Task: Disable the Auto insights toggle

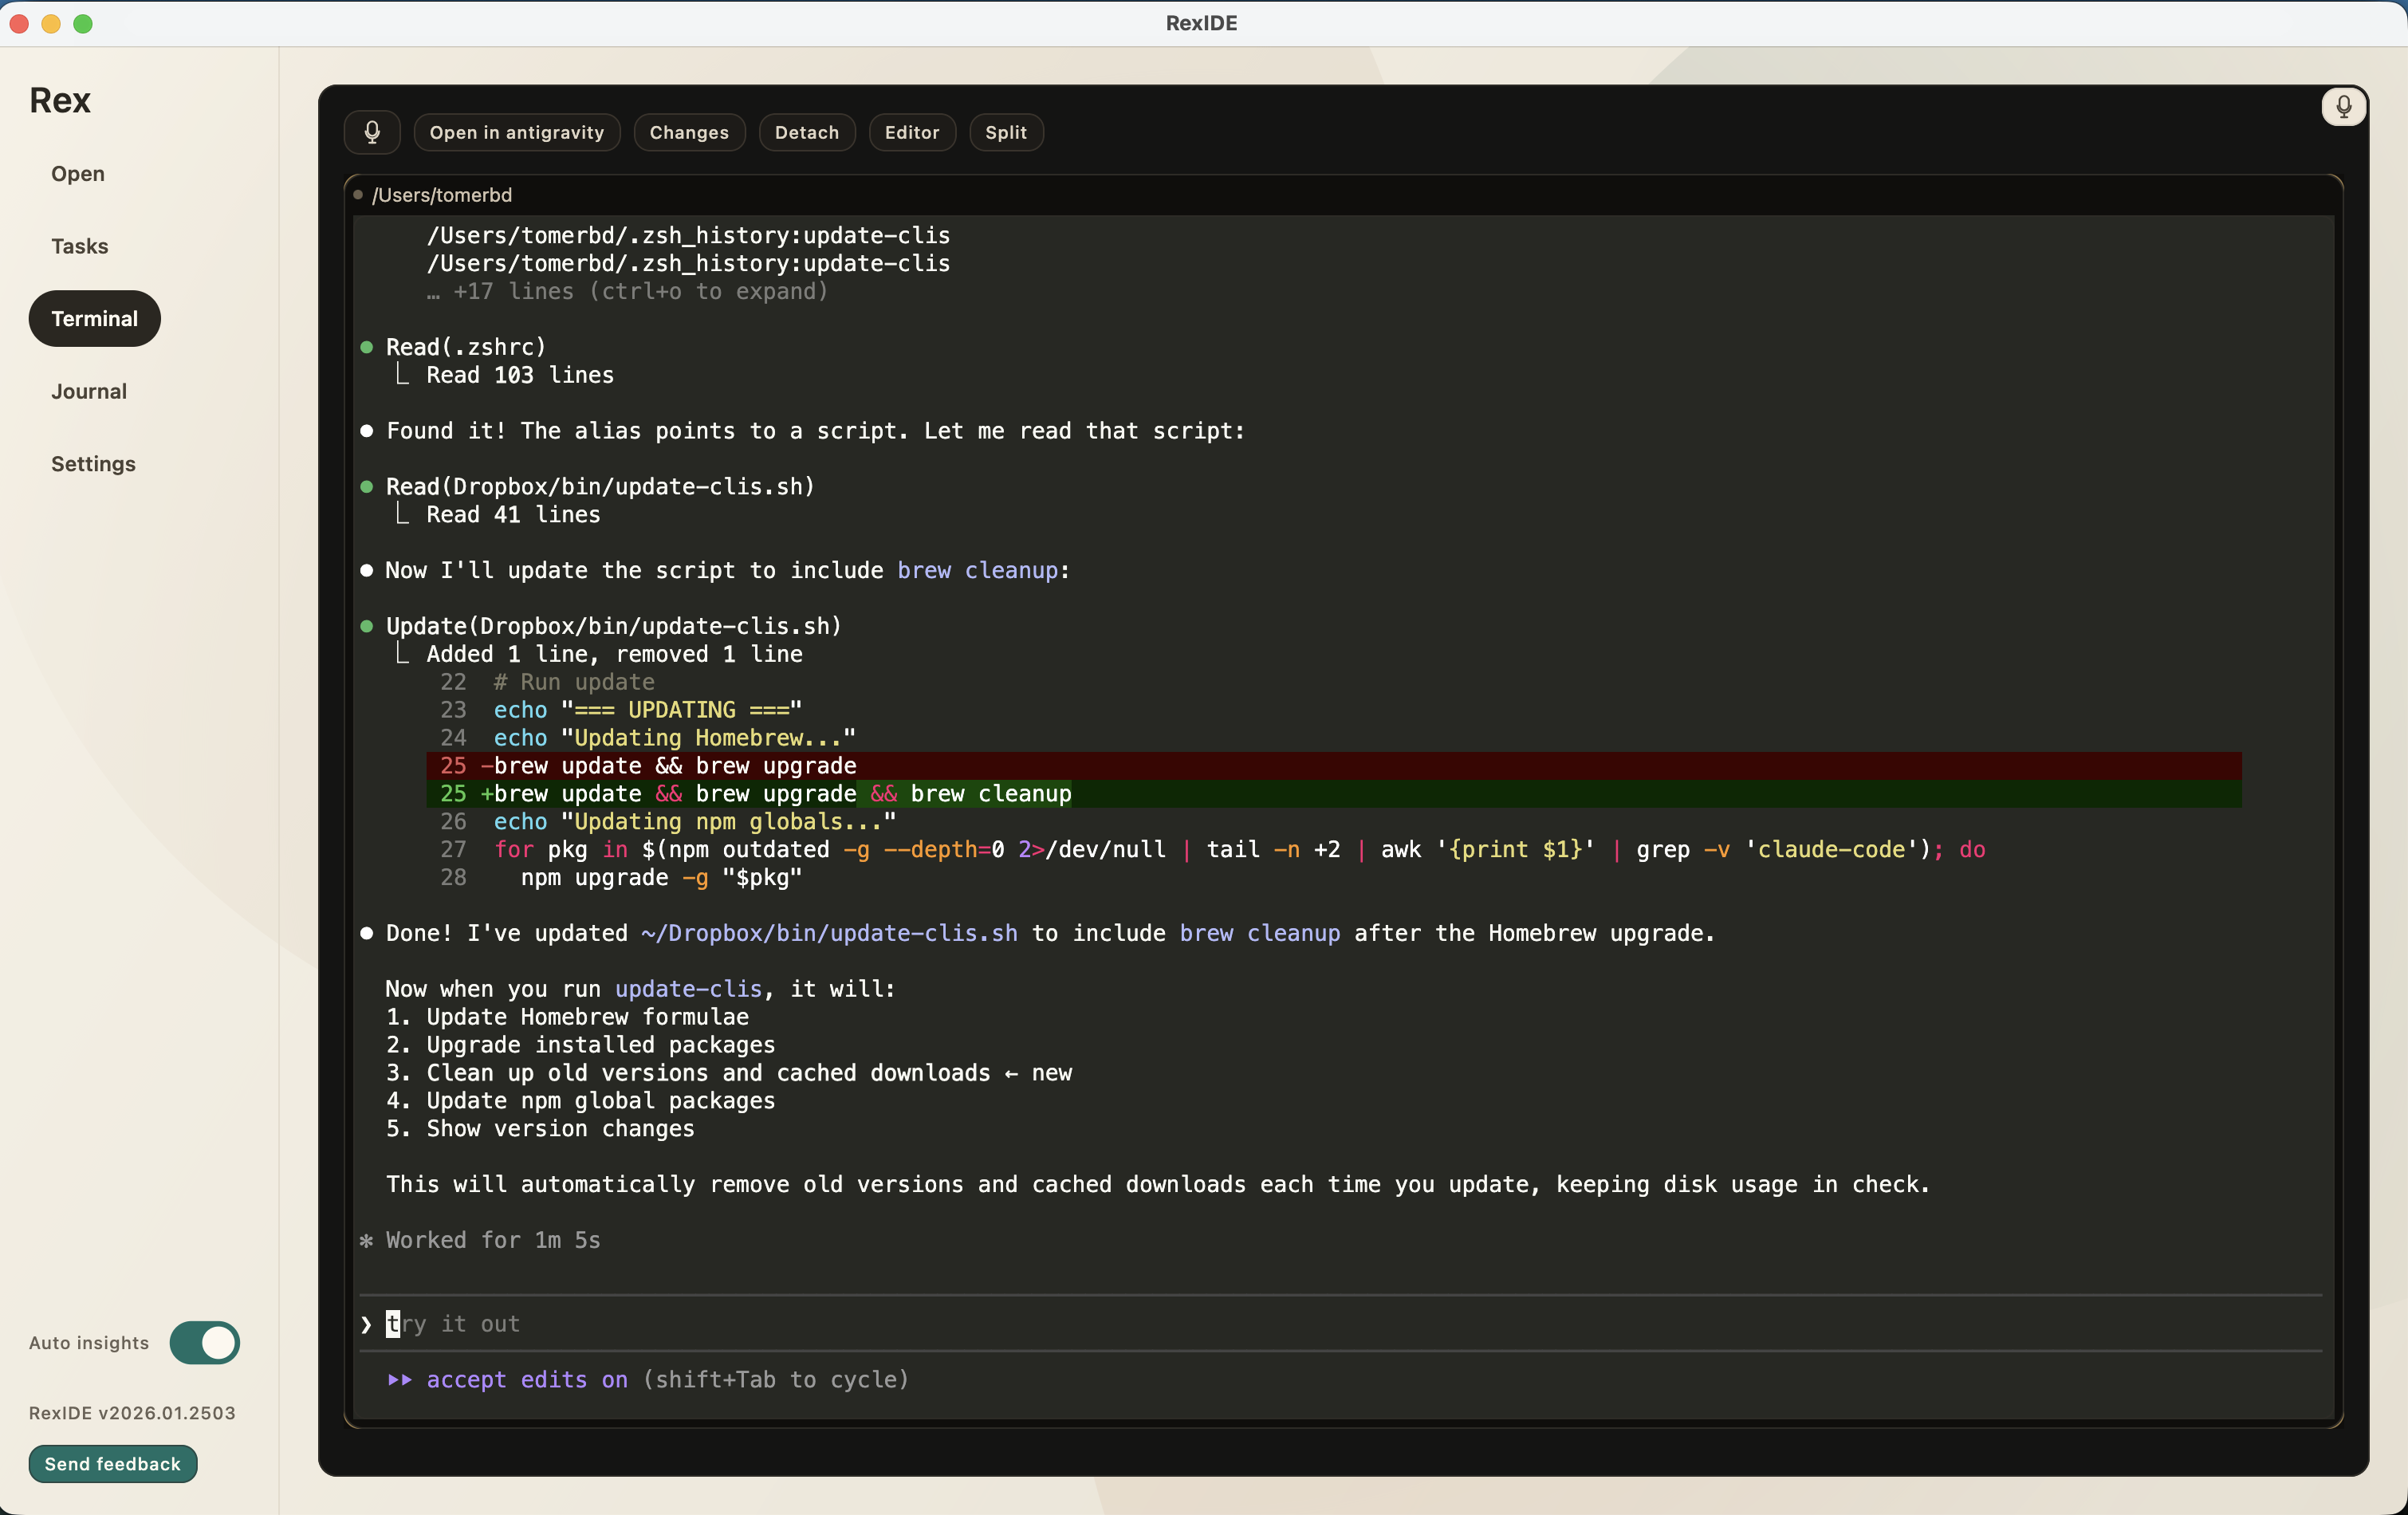Action: pyautogui.click(x=204, y=1342)
